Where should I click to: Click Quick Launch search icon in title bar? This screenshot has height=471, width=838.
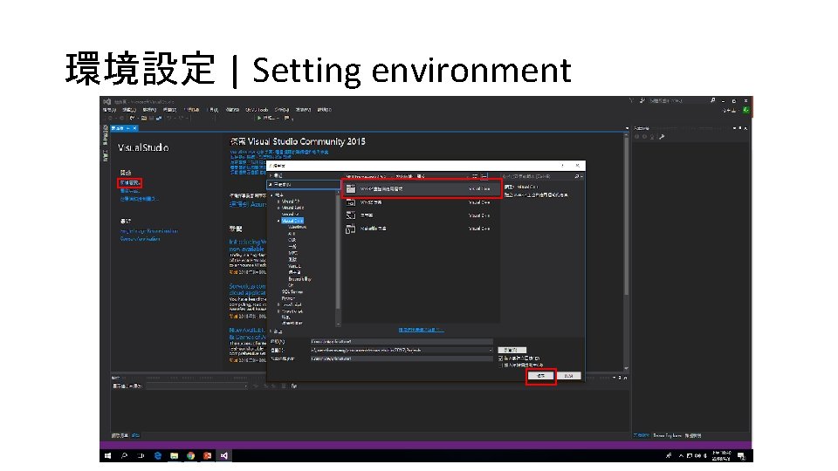[x=712, y=100]
